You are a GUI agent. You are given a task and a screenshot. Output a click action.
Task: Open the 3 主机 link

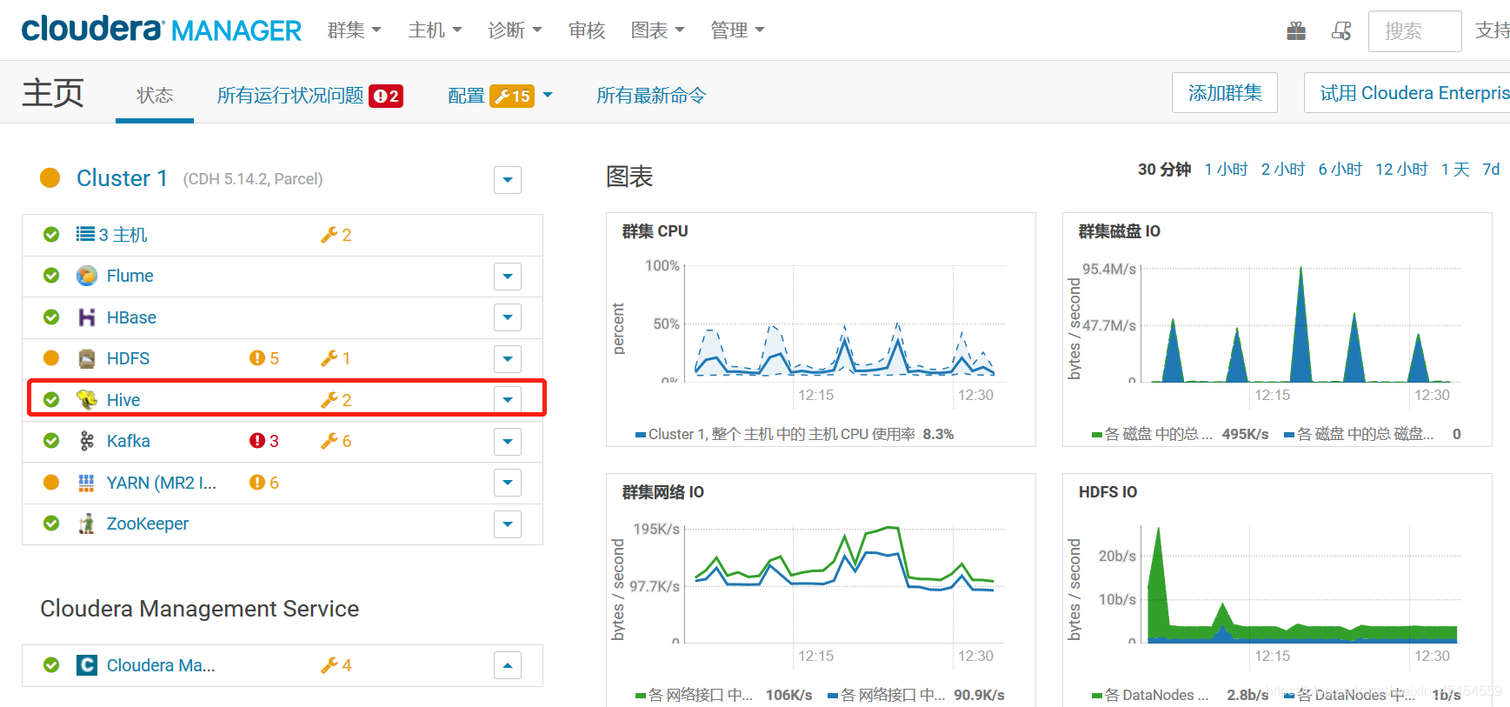123,235
